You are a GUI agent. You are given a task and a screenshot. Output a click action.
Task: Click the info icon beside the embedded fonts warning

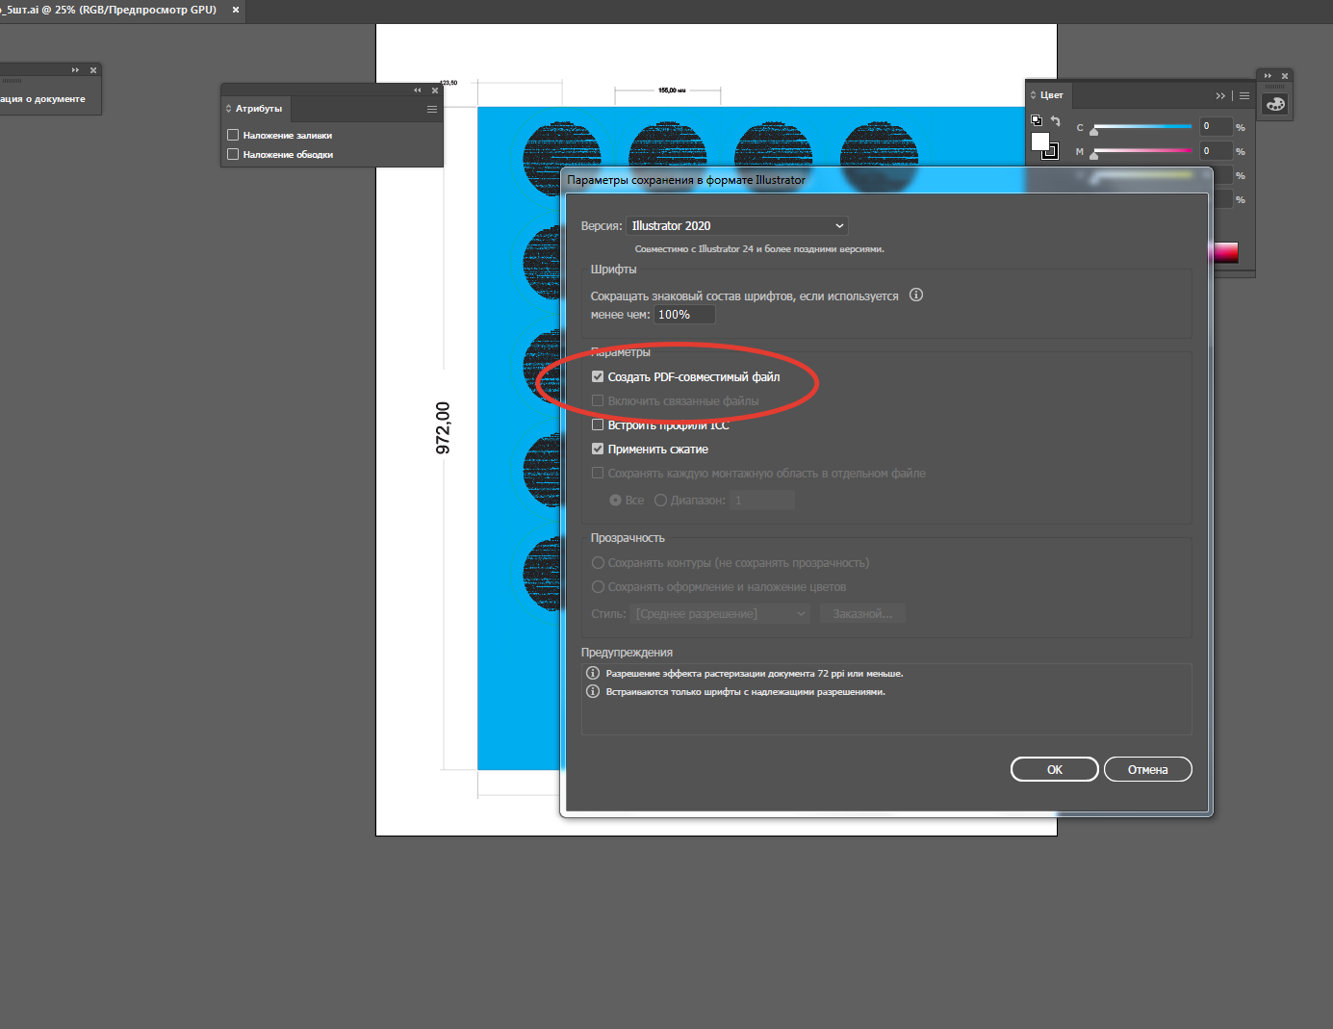593,691
